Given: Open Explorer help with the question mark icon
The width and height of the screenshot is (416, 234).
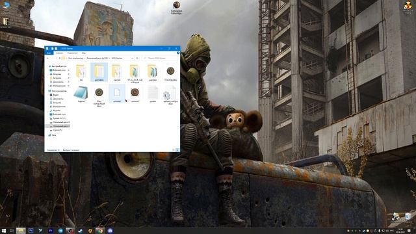Looking at the screenshot, I should tap(178, 53).
